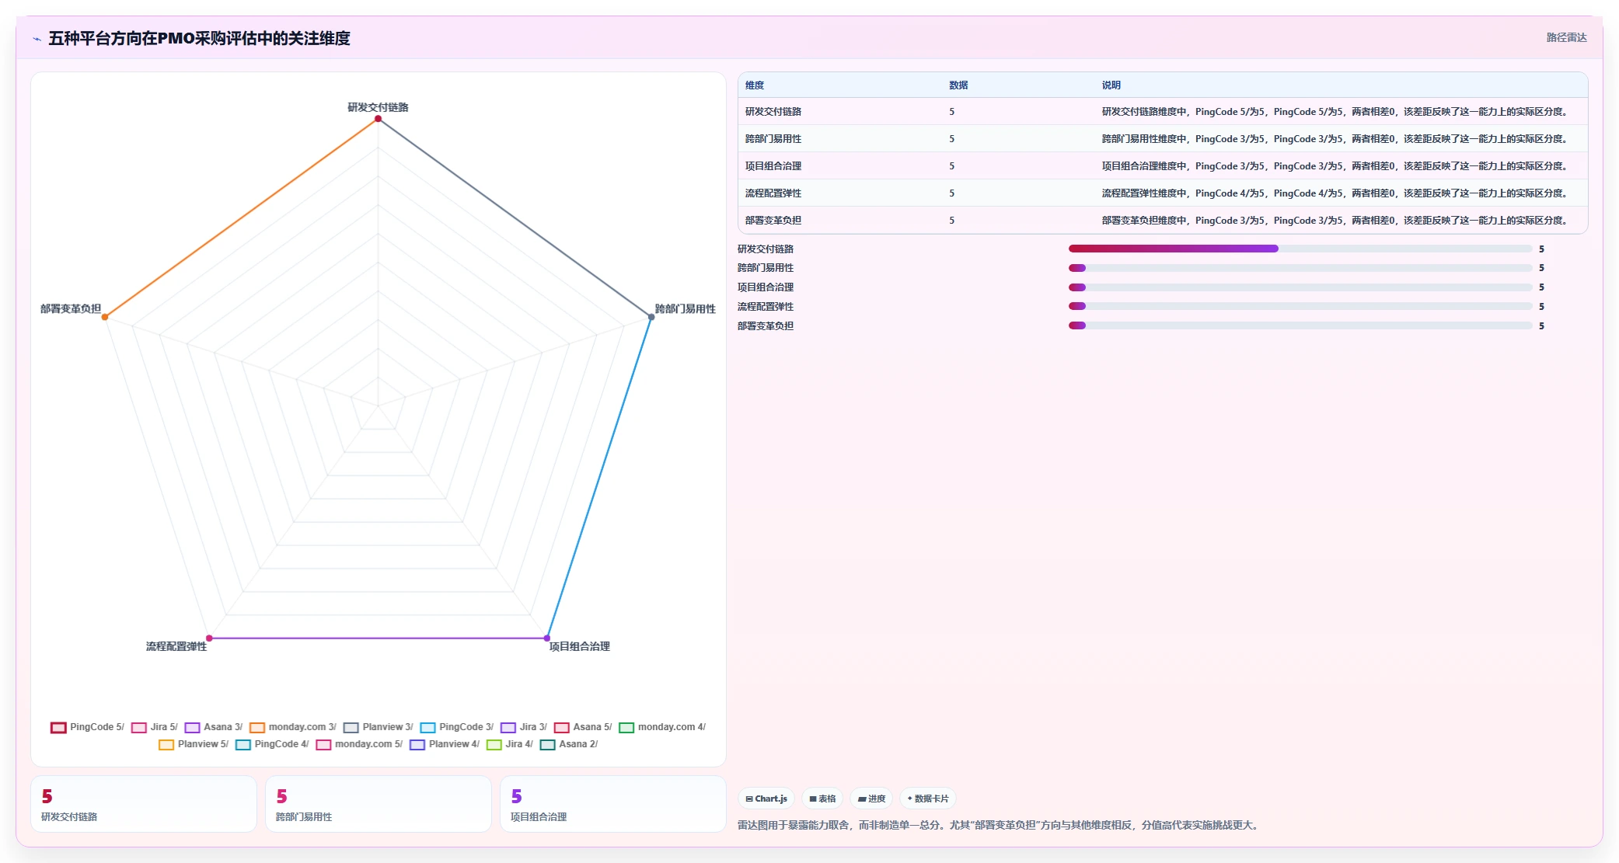Select the 部署变革负担 table row name
The width and height of the screenshot is (1619, 863).
773,221
